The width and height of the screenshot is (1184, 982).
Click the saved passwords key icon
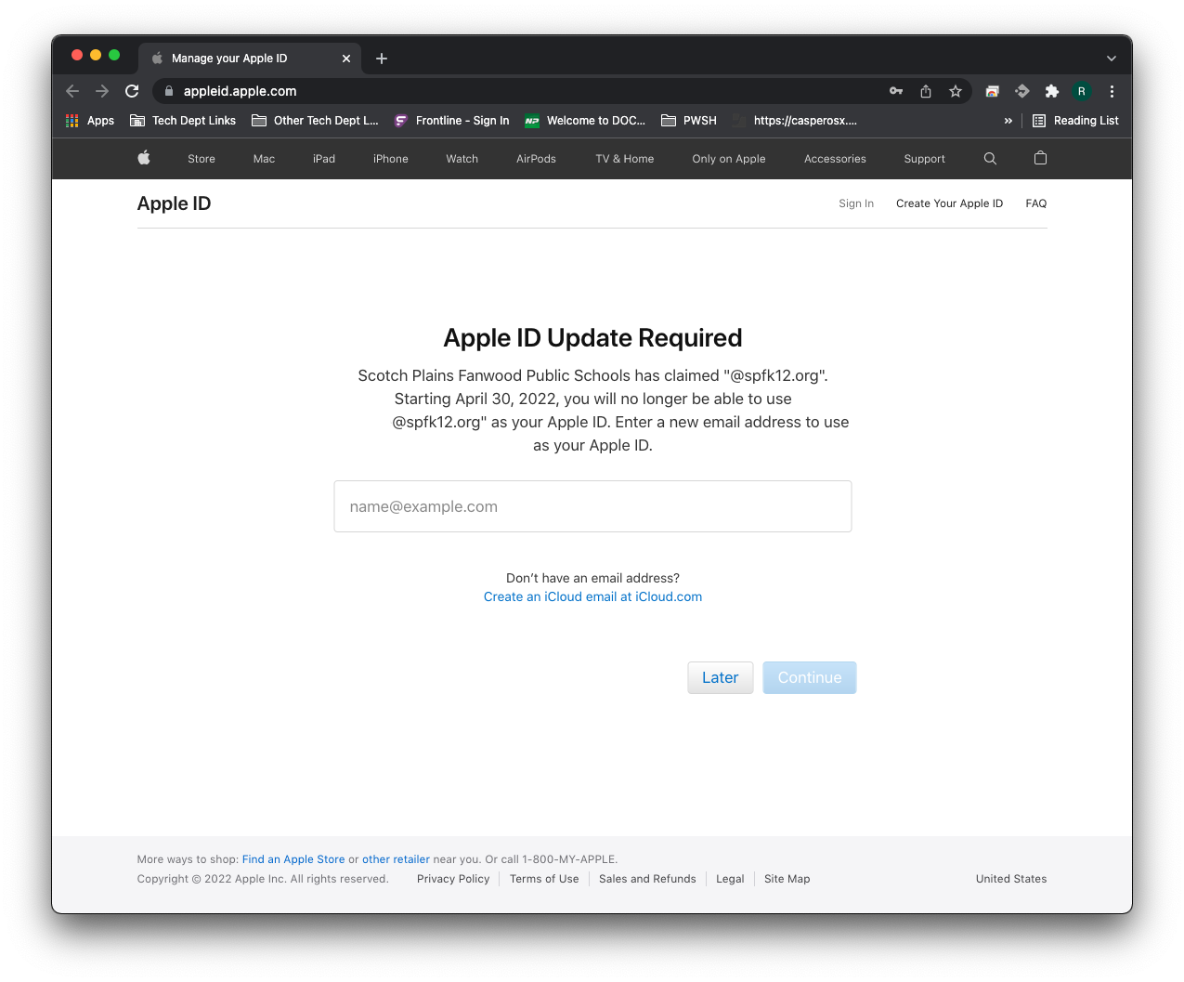tap(896, 91)
